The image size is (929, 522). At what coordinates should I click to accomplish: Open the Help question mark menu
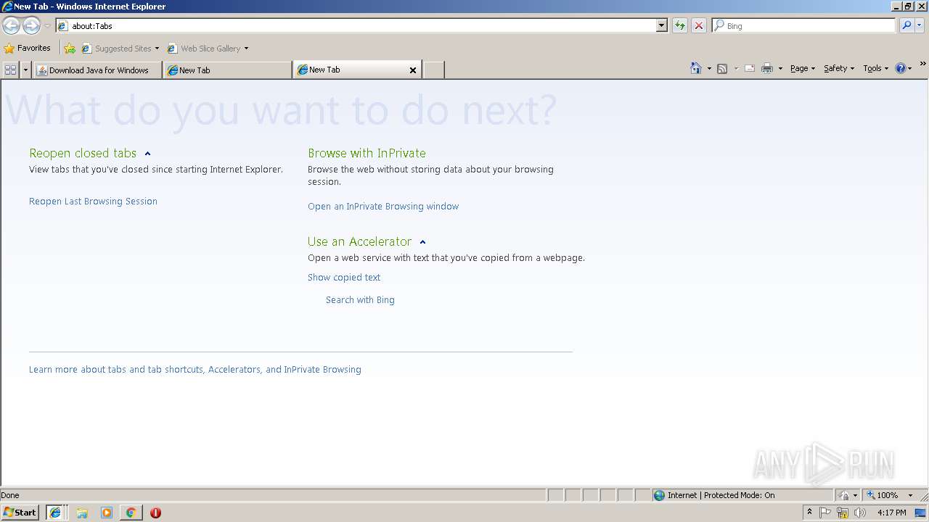coord(904,68)
